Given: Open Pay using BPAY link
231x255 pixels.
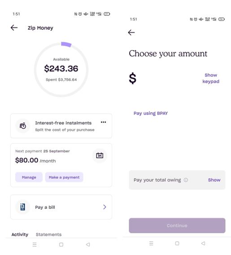Looking at the screenshot, I should [x=151, y=113].
